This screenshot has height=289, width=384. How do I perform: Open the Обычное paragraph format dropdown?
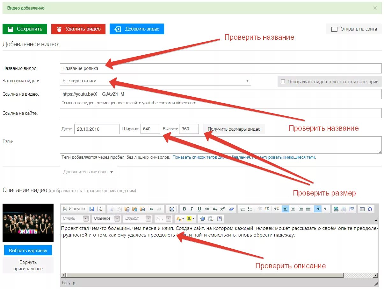pyautogui.click(x=106, y=218)
